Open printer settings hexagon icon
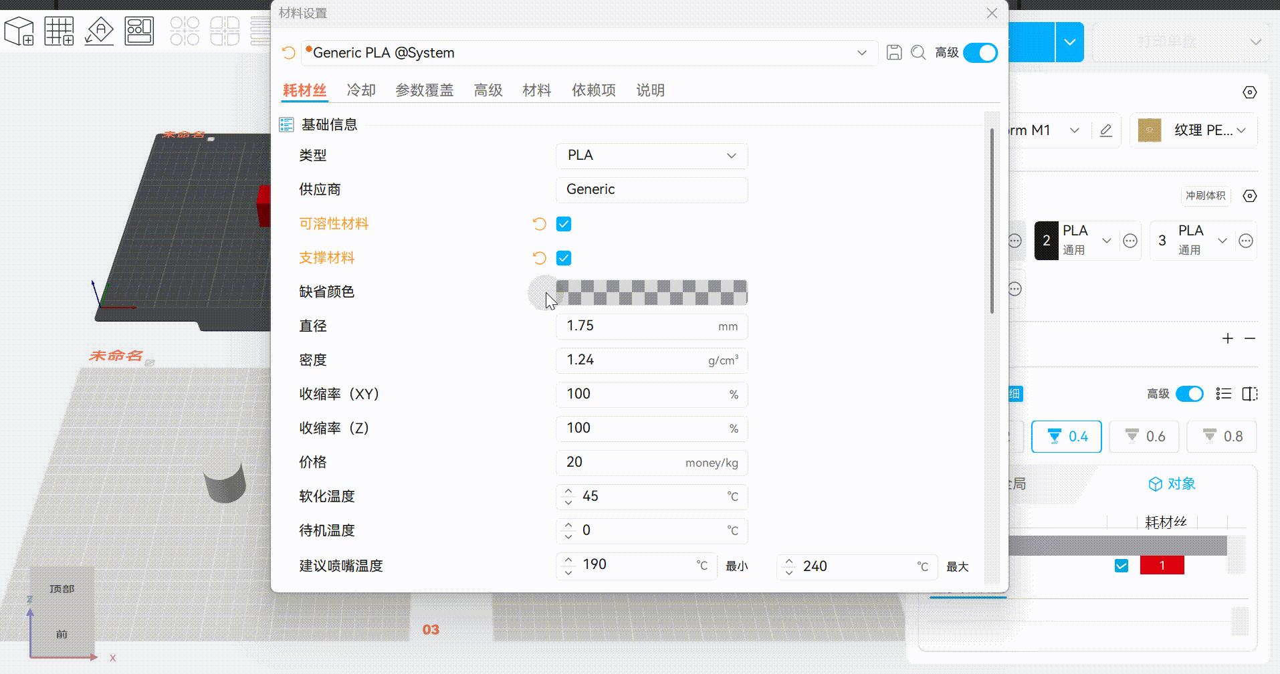The height and width of the screenshot is (674, 1280). pos(1250,92)
